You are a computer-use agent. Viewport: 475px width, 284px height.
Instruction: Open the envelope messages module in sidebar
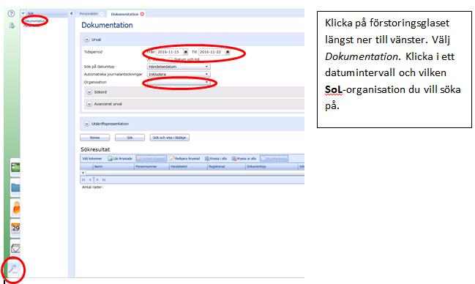[x=15, y=248]
